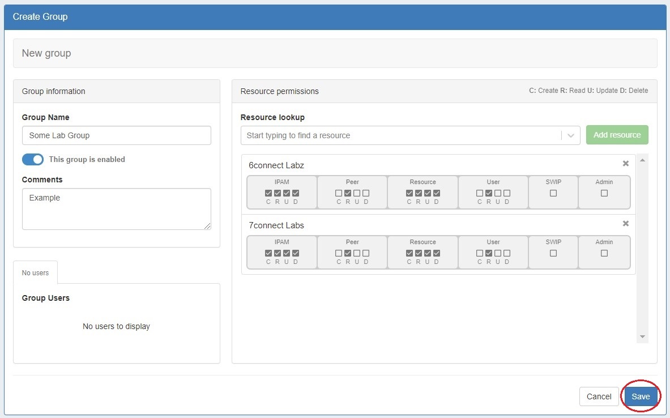
Task: Click the Group Name input field
Action: click(116, 135)
